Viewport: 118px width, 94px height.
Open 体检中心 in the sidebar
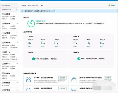coord(13,38)
